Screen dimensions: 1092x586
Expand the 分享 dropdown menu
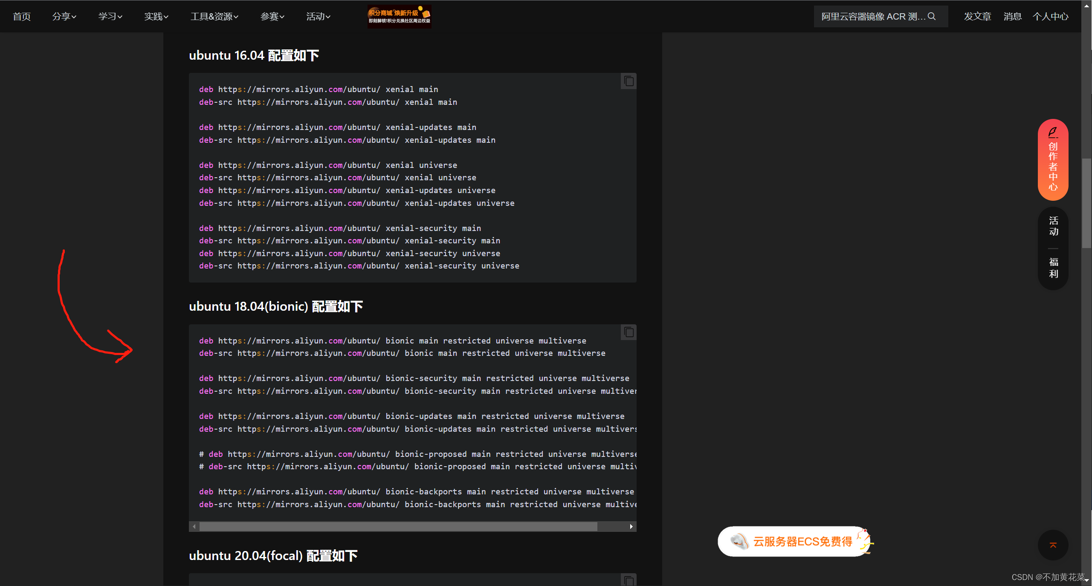click(64, 16)
